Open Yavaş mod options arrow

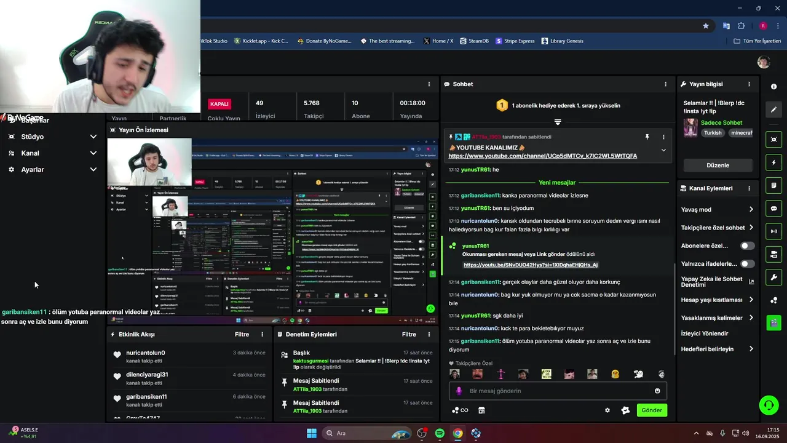[751, 209]
